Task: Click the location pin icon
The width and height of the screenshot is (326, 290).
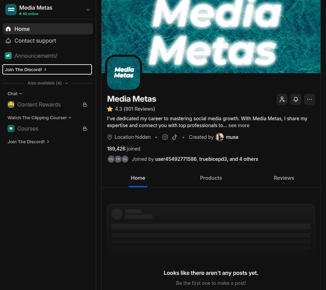Action: pyautogui.click(x=109, y=137)
